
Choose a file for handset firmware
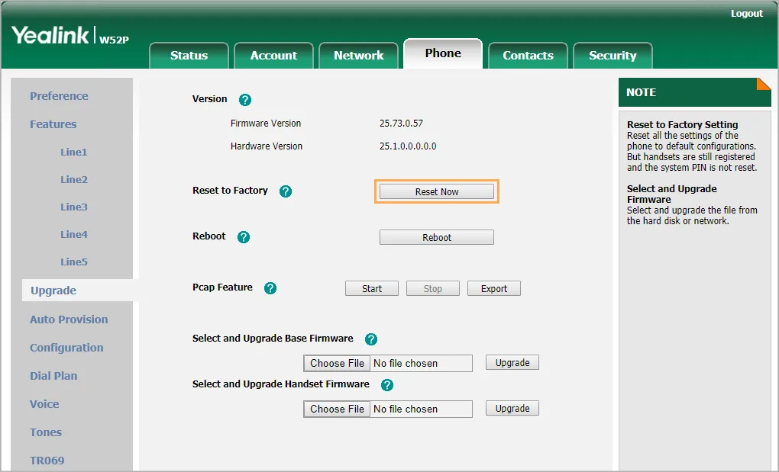point(337,409)
